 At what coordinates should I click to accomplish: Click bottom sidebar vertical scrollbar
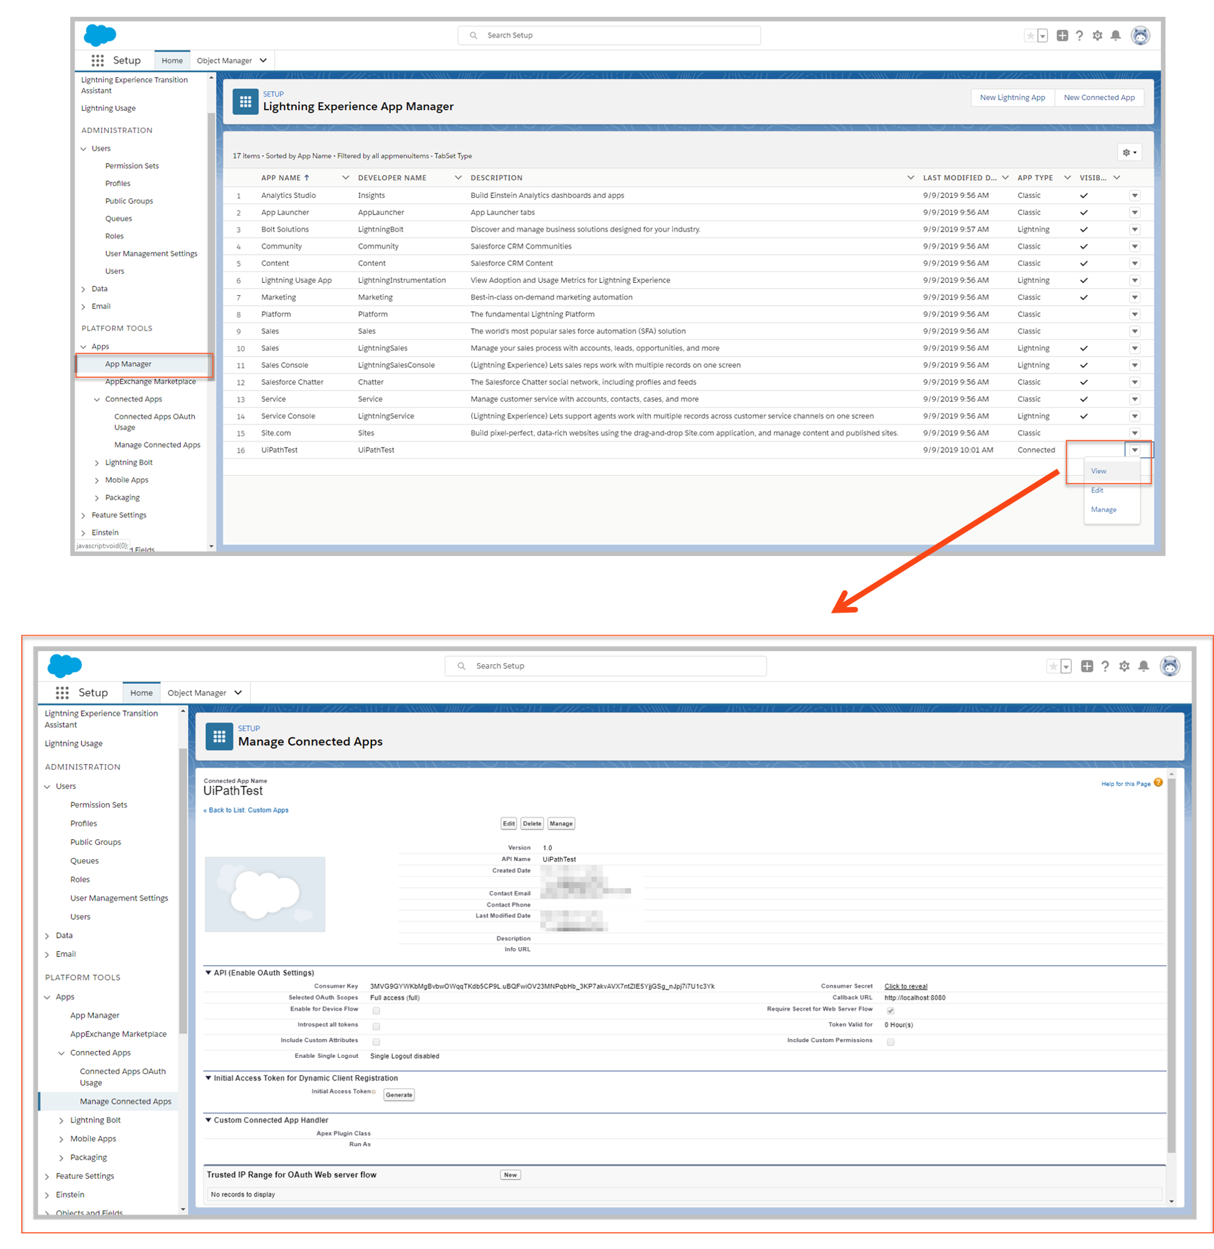(183, 890)
